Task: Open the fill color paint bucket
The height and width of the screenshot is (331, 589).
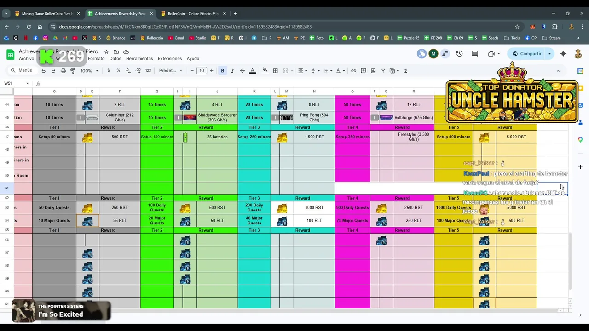Action: [x=265, y=71]
